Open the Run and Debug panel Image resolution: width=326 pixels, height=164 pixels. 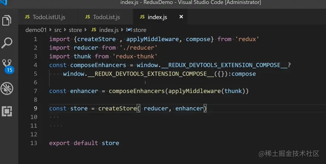[x=7, y=88]
